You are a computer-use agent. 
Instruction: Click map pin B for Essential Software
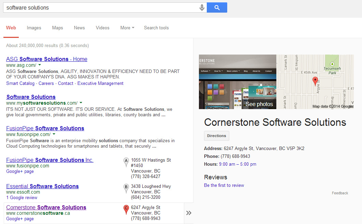point(126,188)
